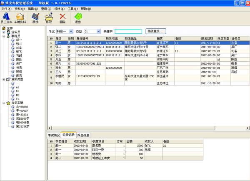Open 员工资料 (staff data) toolbar icon

(x=6, y=18)
